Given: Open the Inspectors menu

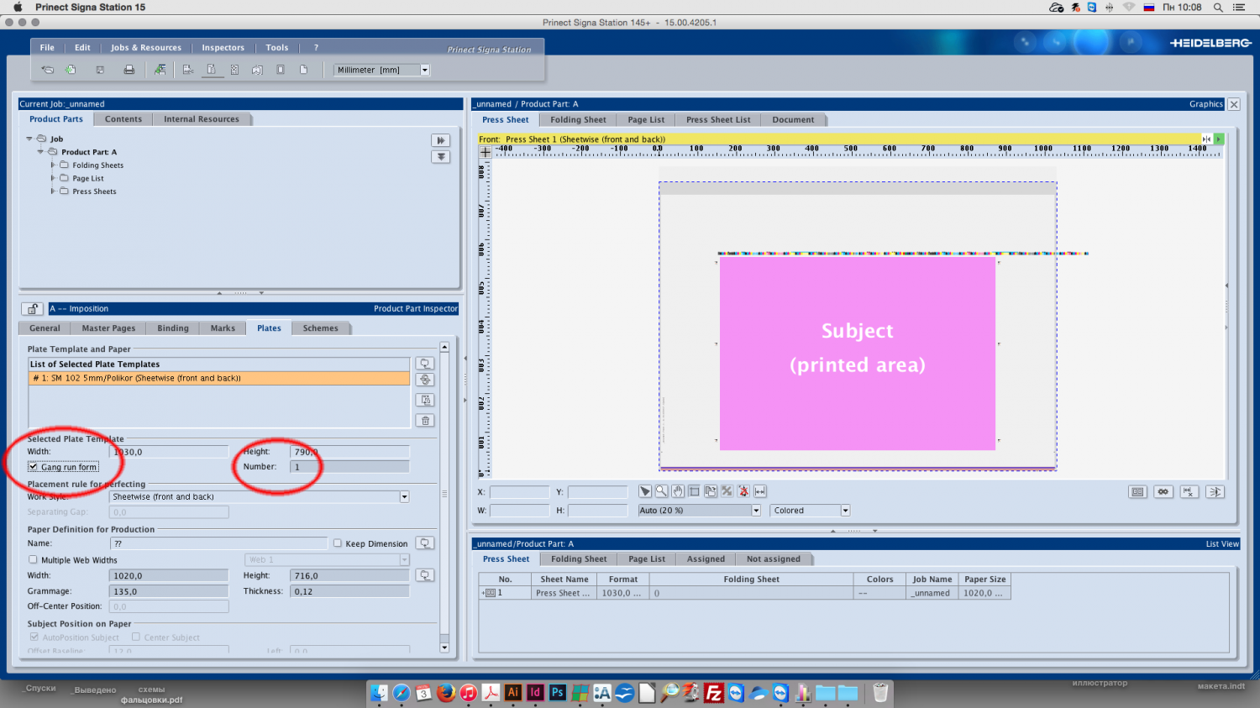Looking at the screenshot, I should coord(223,48).
